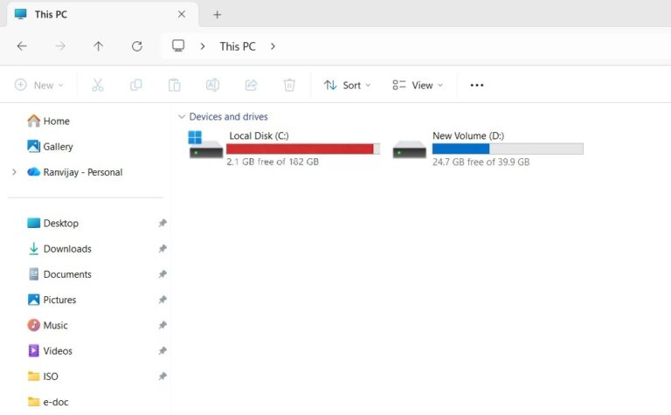Click the pin icon next to Music
The height and width of the screenshot is (415, 671).
(x=163, y=325)
